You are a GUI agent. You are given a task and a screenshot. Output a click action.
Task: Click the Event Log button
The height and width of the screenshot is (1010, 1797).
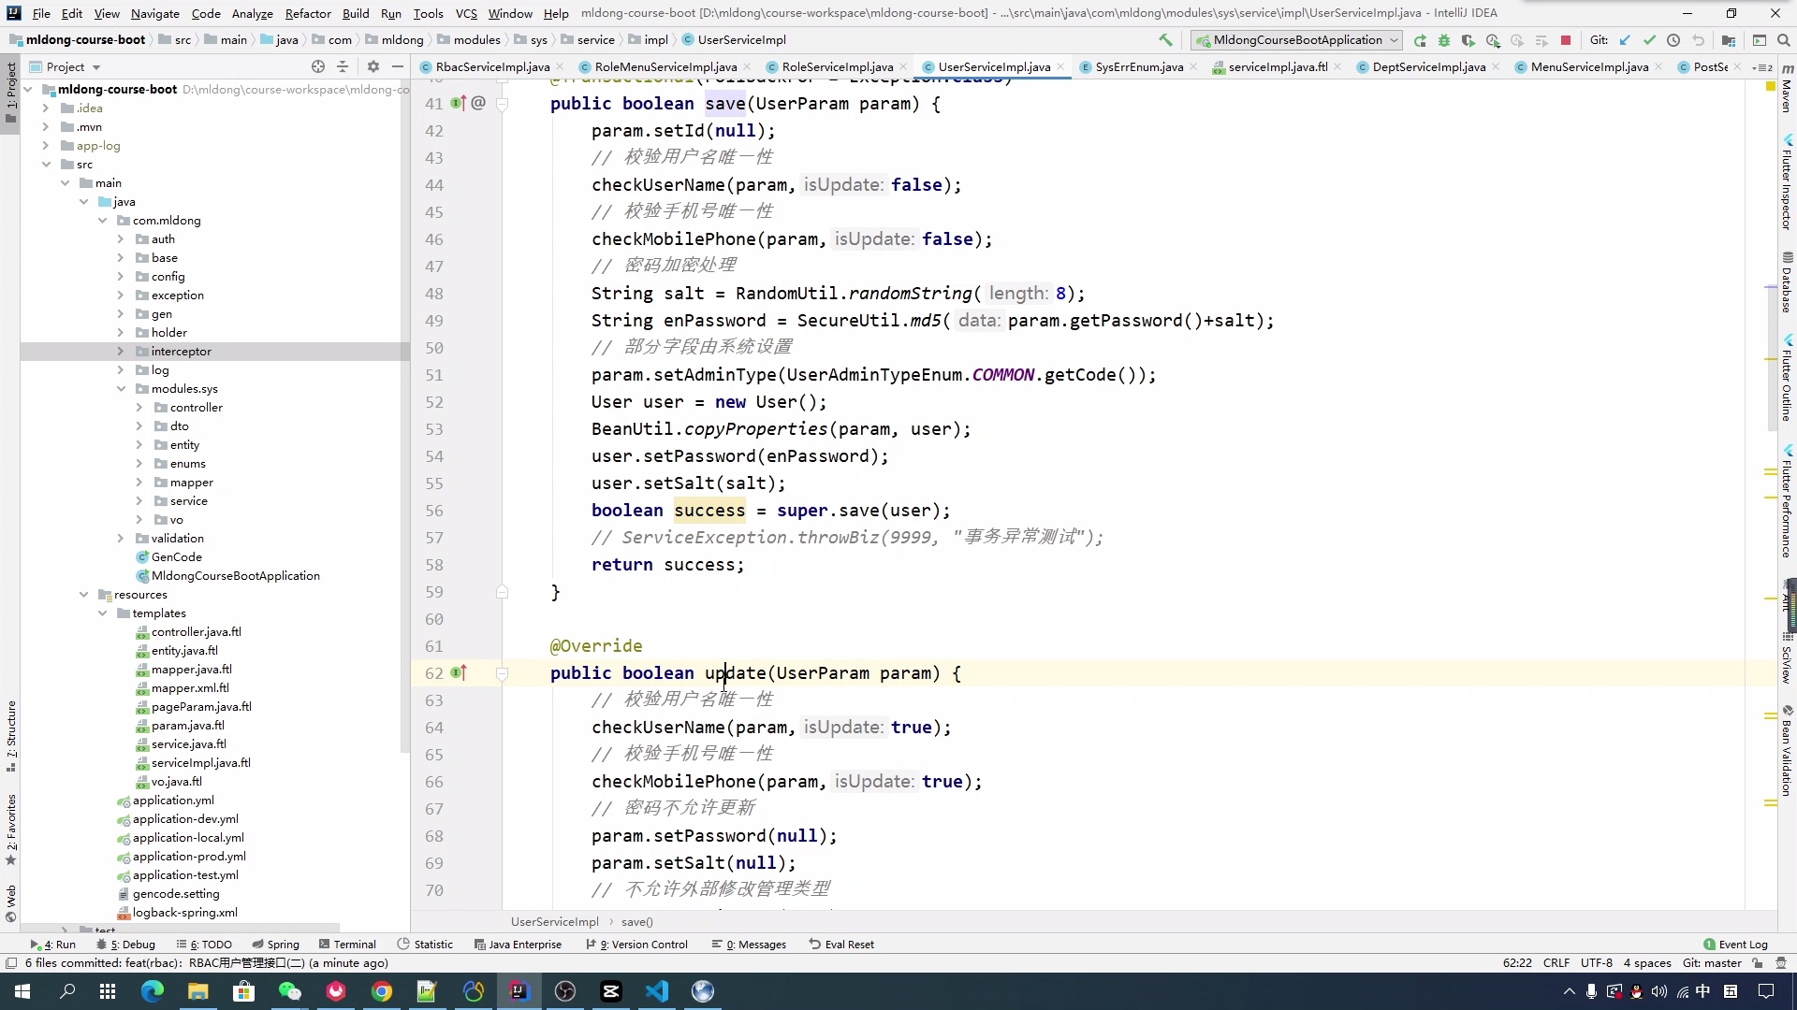[1736, 945]
